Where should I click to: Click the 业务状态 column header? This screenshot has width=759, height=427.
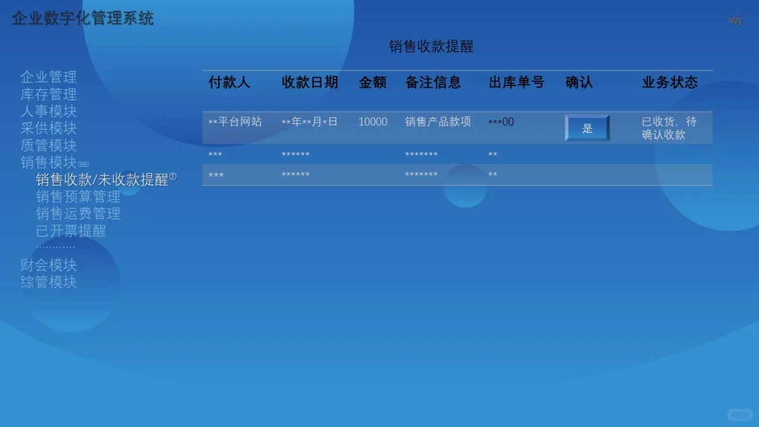(670, 82)
